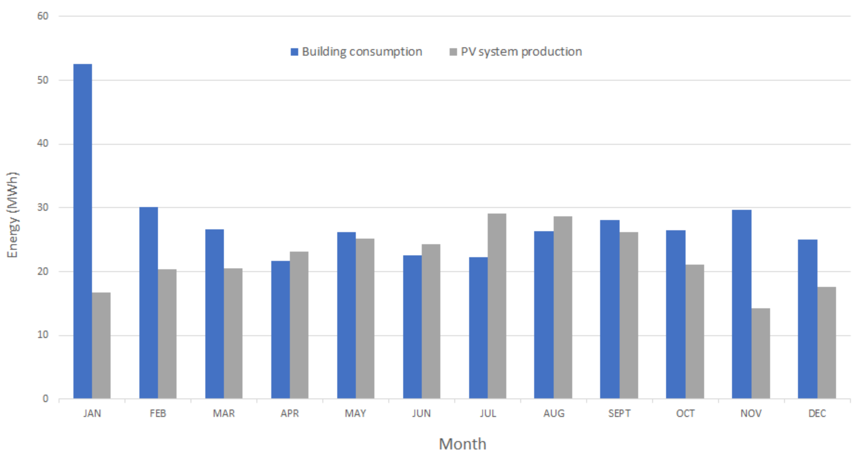Image resolution: width=865 pixels, height=457 pixels.
Task: Click the blue FEB consumption bar
Action: point(148,302)
